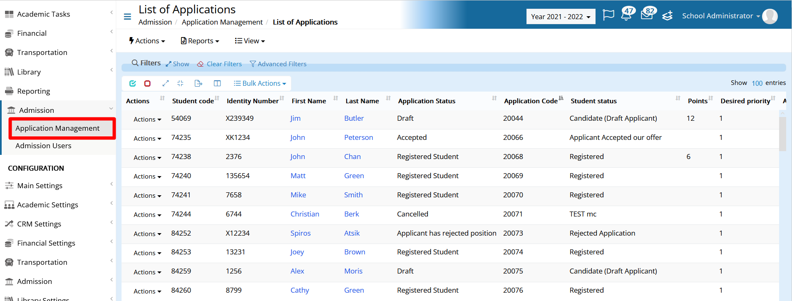The height and width of the screenshot is (301, 792).
Task: Open the Bulk Actions dropdown
Action: click(260, 83)
